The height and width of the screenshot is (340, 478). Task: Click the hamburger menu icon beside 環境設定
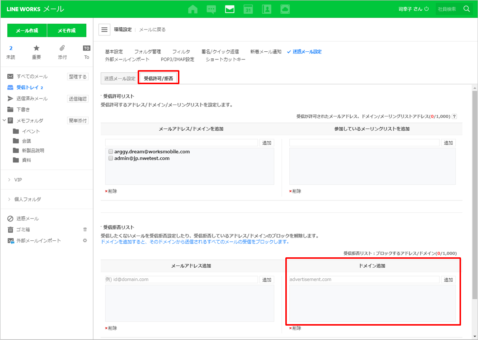click(x=104, y=30)
